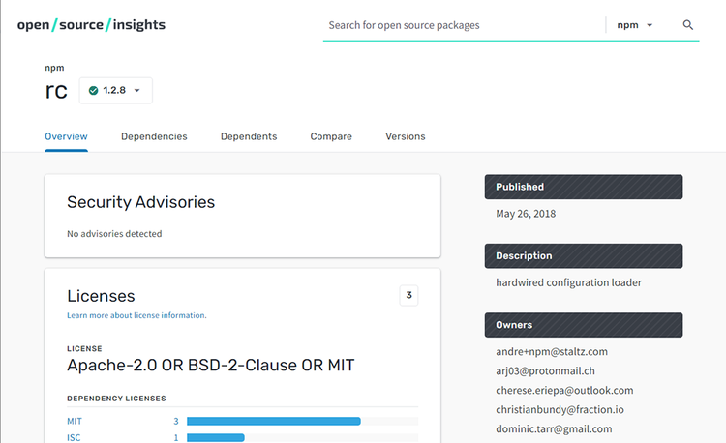Select text hardwired configuration loader
This screenshot has height=443, width=726.
click(568, 282)
